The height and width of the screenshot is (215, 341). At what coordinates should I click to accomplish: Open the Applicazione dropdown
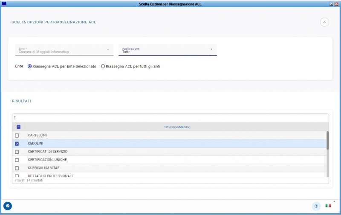168,50
